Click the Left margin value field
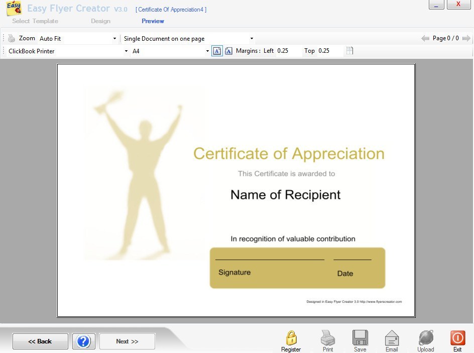Viewport: 474px width, 353px height. 288,51
